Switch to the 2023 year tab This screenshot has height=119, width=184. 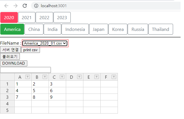pyautogui.click(x=62, y=17)
